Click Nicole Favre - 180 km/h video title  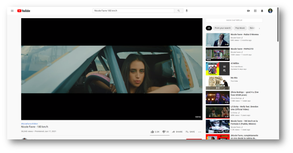point(35,127)
